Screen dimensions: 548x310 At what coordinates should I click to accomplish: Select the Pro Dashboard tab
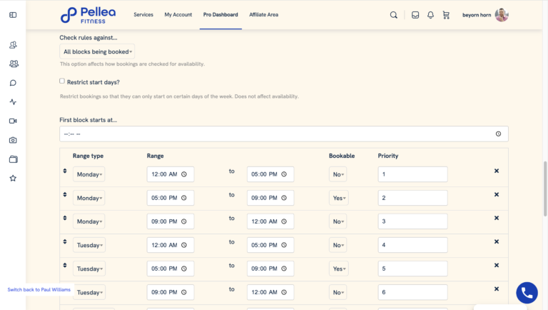[x=220, y=15]
